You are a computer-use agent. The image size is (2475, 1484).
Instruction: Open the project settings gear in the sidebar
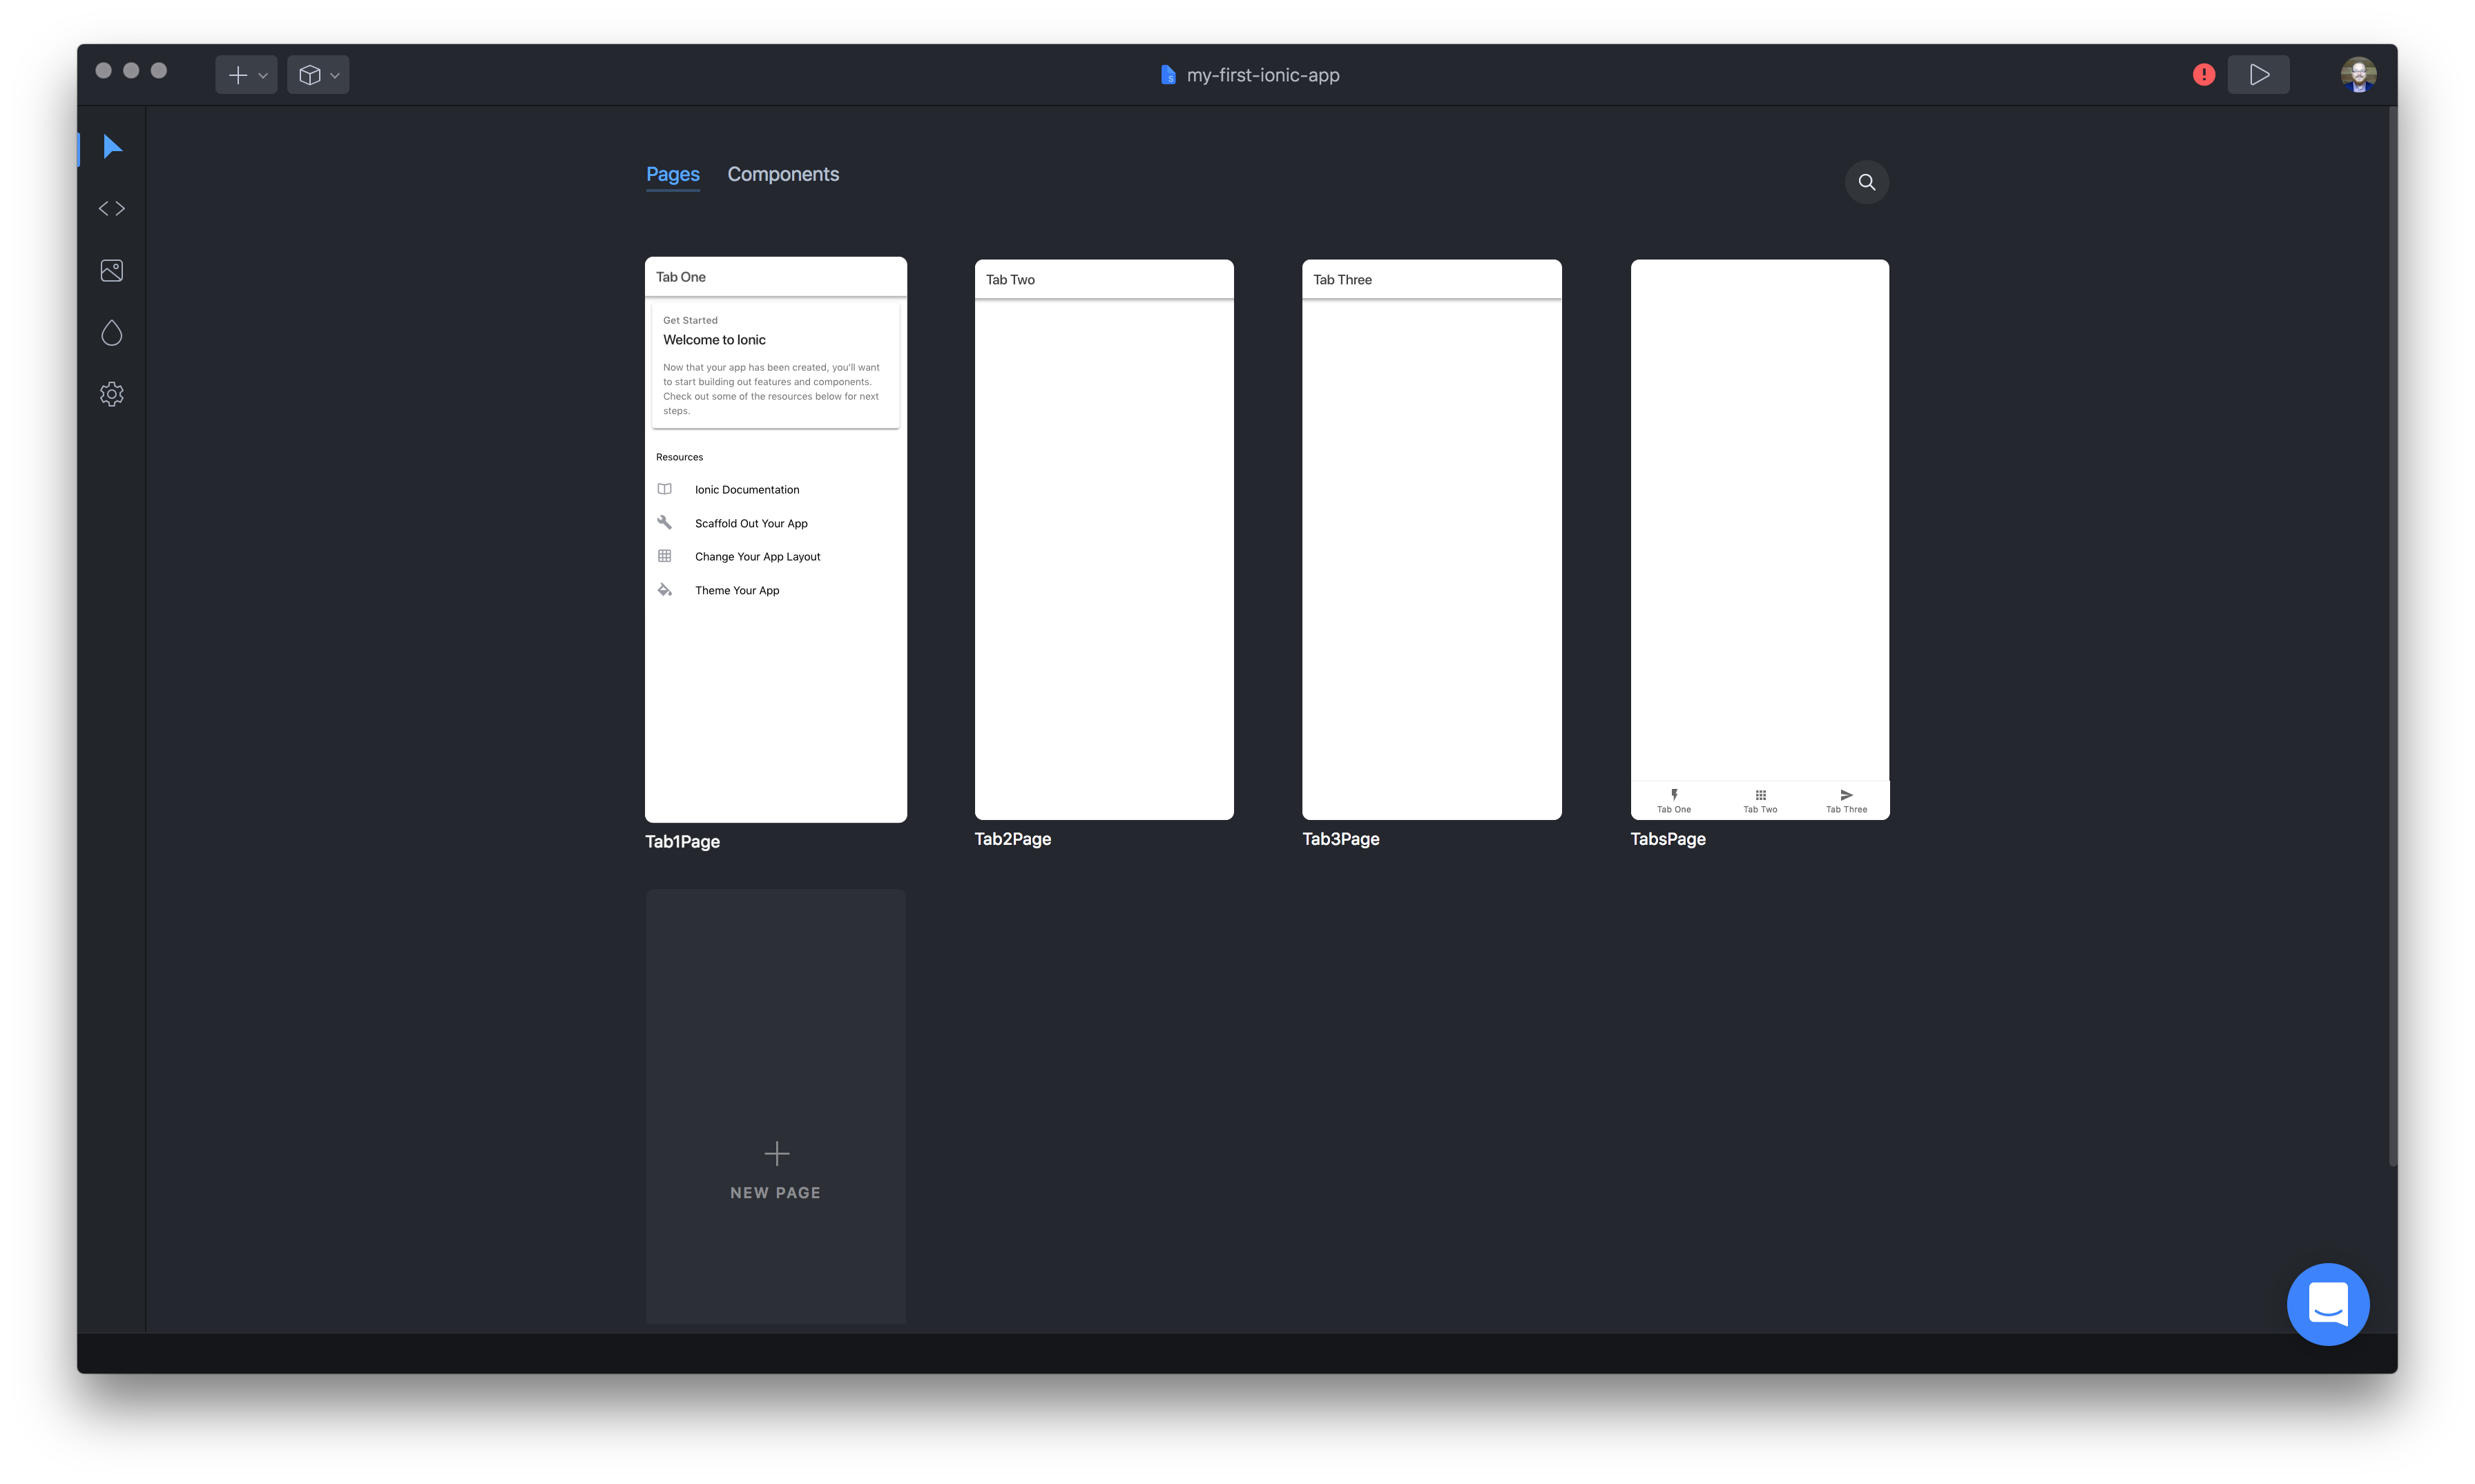coord(111,394)
